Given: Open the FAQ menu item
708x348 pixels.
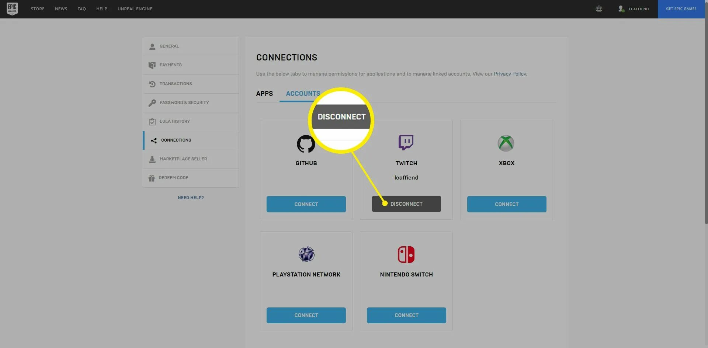Looking at the screenshot, I should (x=82, y=9).
